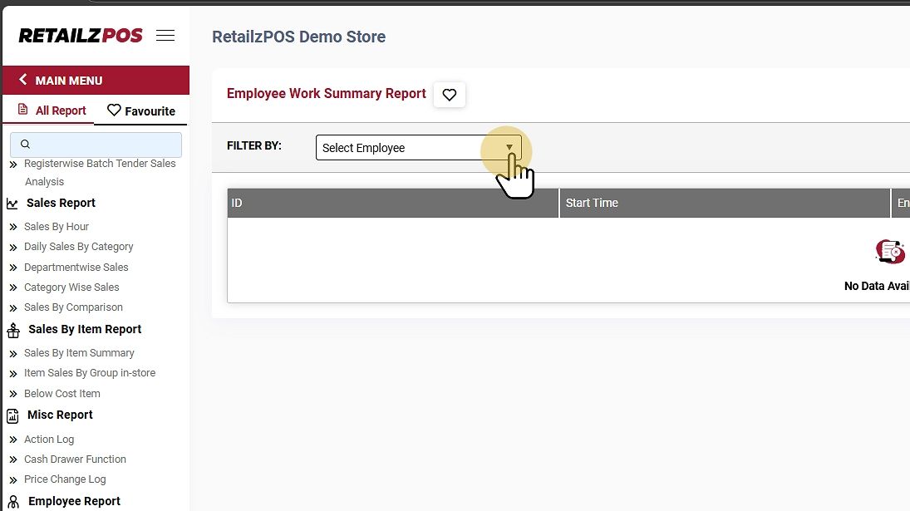Open Price Change Log report

click(65, 479)
